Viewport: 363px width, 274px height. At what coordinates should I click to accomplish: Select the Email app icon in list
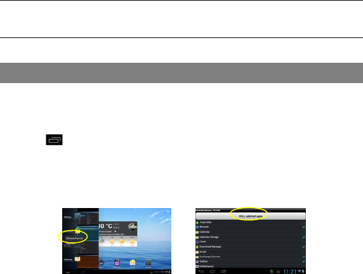click(197, 252)
